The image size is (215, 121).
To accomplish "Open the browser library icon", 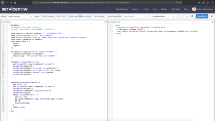I will 199,3.
